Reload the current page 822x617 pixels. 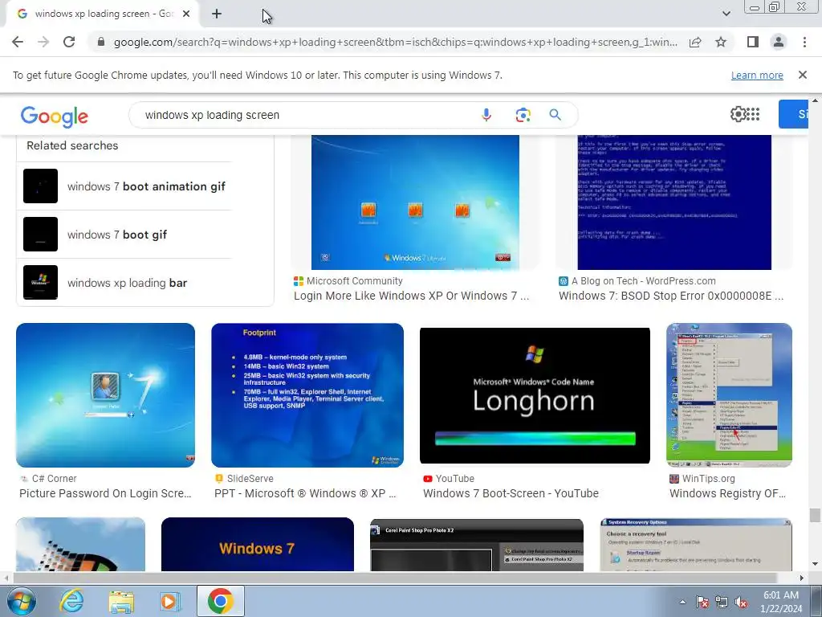(x=69, y=42)
